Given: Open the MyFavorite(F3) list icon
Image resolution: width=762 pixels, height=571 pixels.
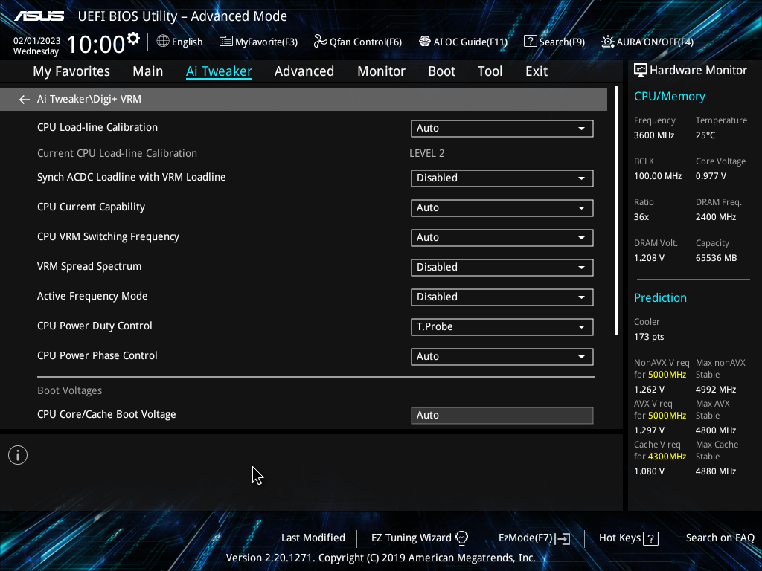Looking at the screenshot, I should (226, 42).
